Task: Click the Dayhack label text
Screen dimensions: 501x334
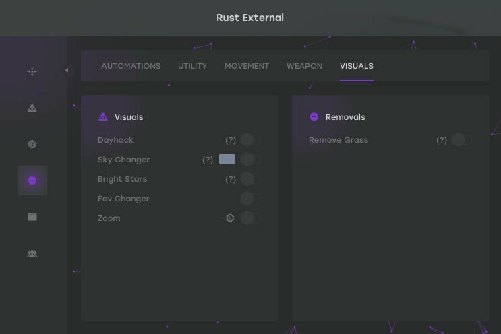Action: (115, 140)
